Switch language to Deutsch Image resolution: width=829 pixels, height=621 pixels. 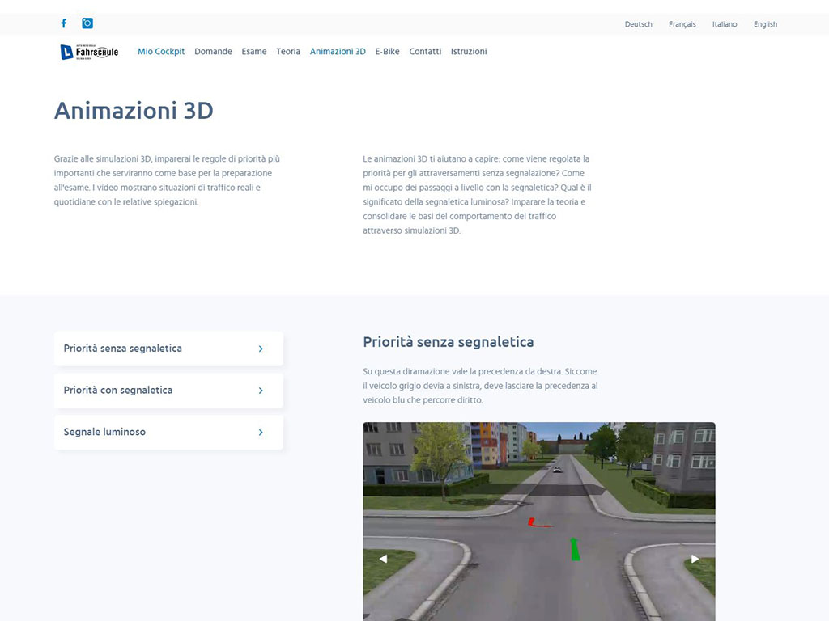click(x=638, y=24)
